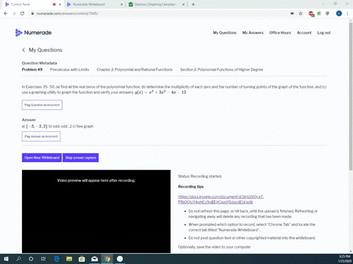Launch Microsoft Edge from the taskbar
353x264 pixels.
tap(57, 259)
